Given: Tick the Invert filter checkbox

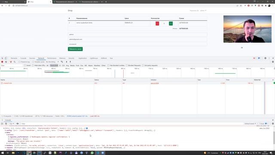Looking at the screenshot, I should [25, 65].
